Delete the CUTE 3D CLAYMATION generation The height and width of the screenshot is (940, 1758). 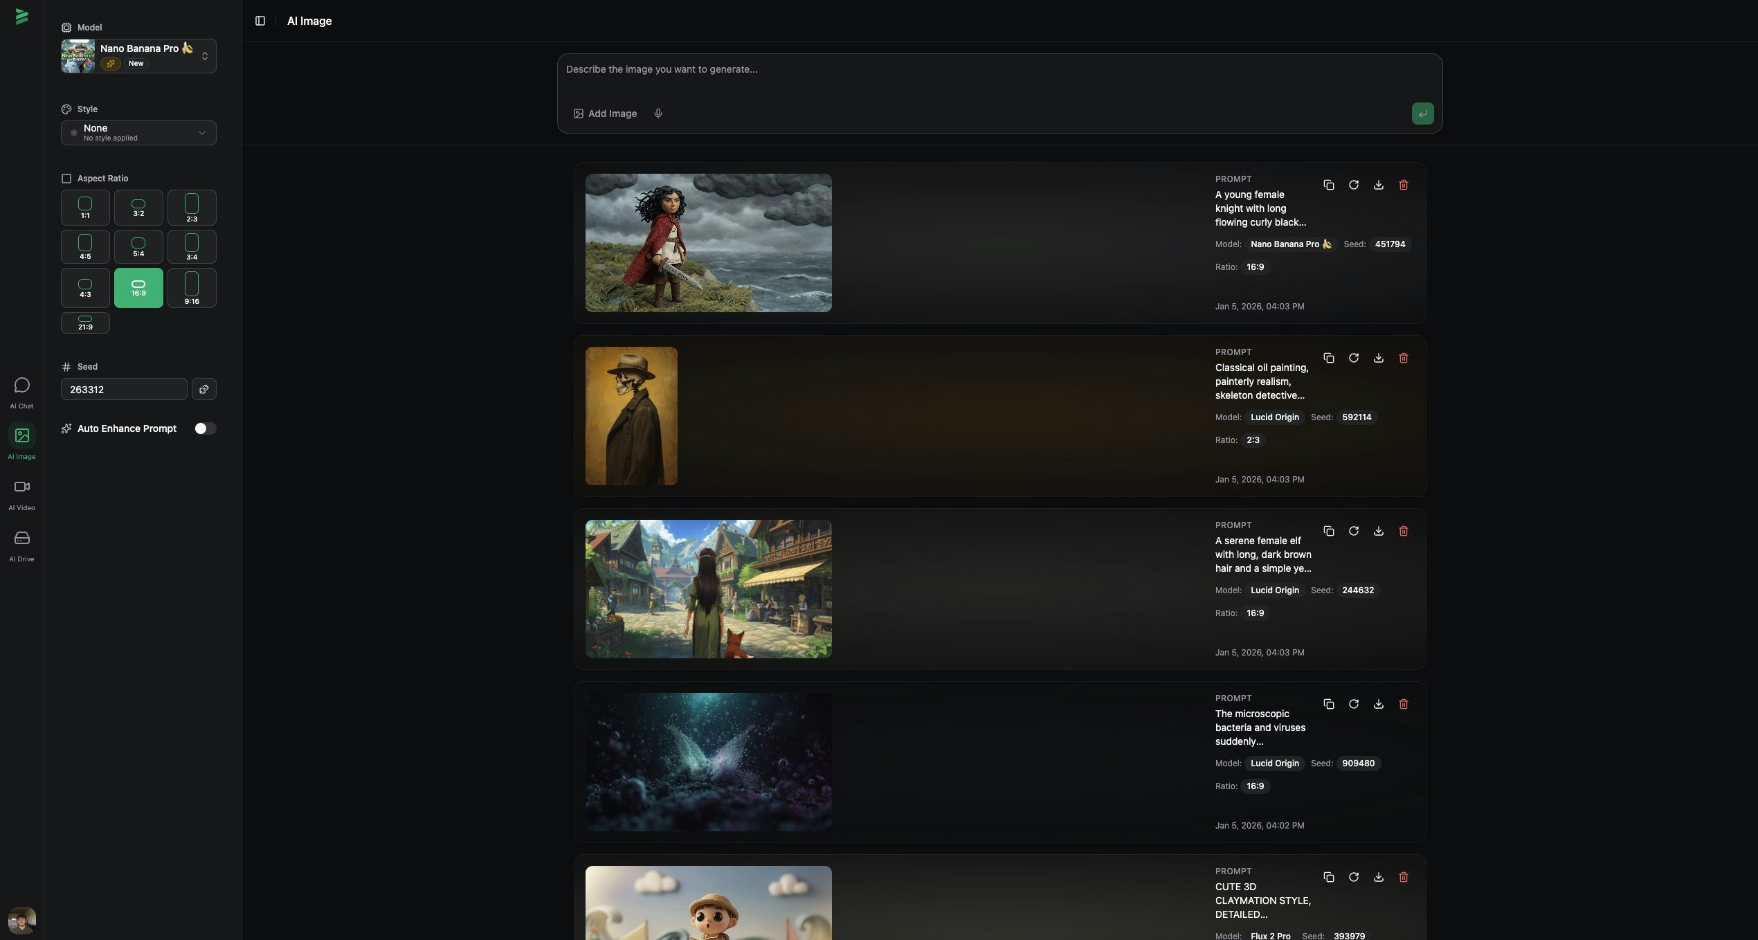coord(1404,877)
